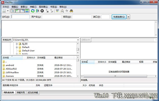The height and width of the screenshot is (101, 159).
Task: Open the 传输(T) menu
Action: pos(33,7)
